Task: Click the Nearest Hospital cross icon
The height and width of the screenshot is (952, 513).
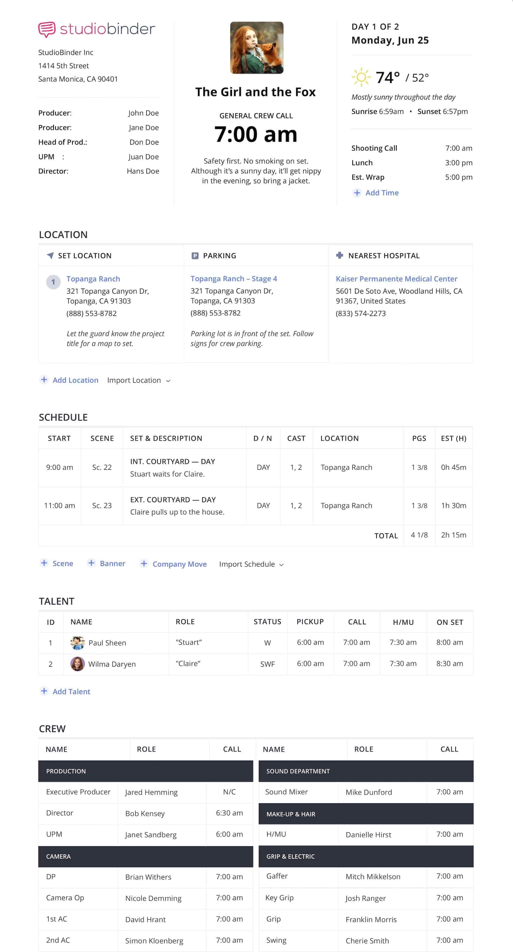Action: pos(339,255)
